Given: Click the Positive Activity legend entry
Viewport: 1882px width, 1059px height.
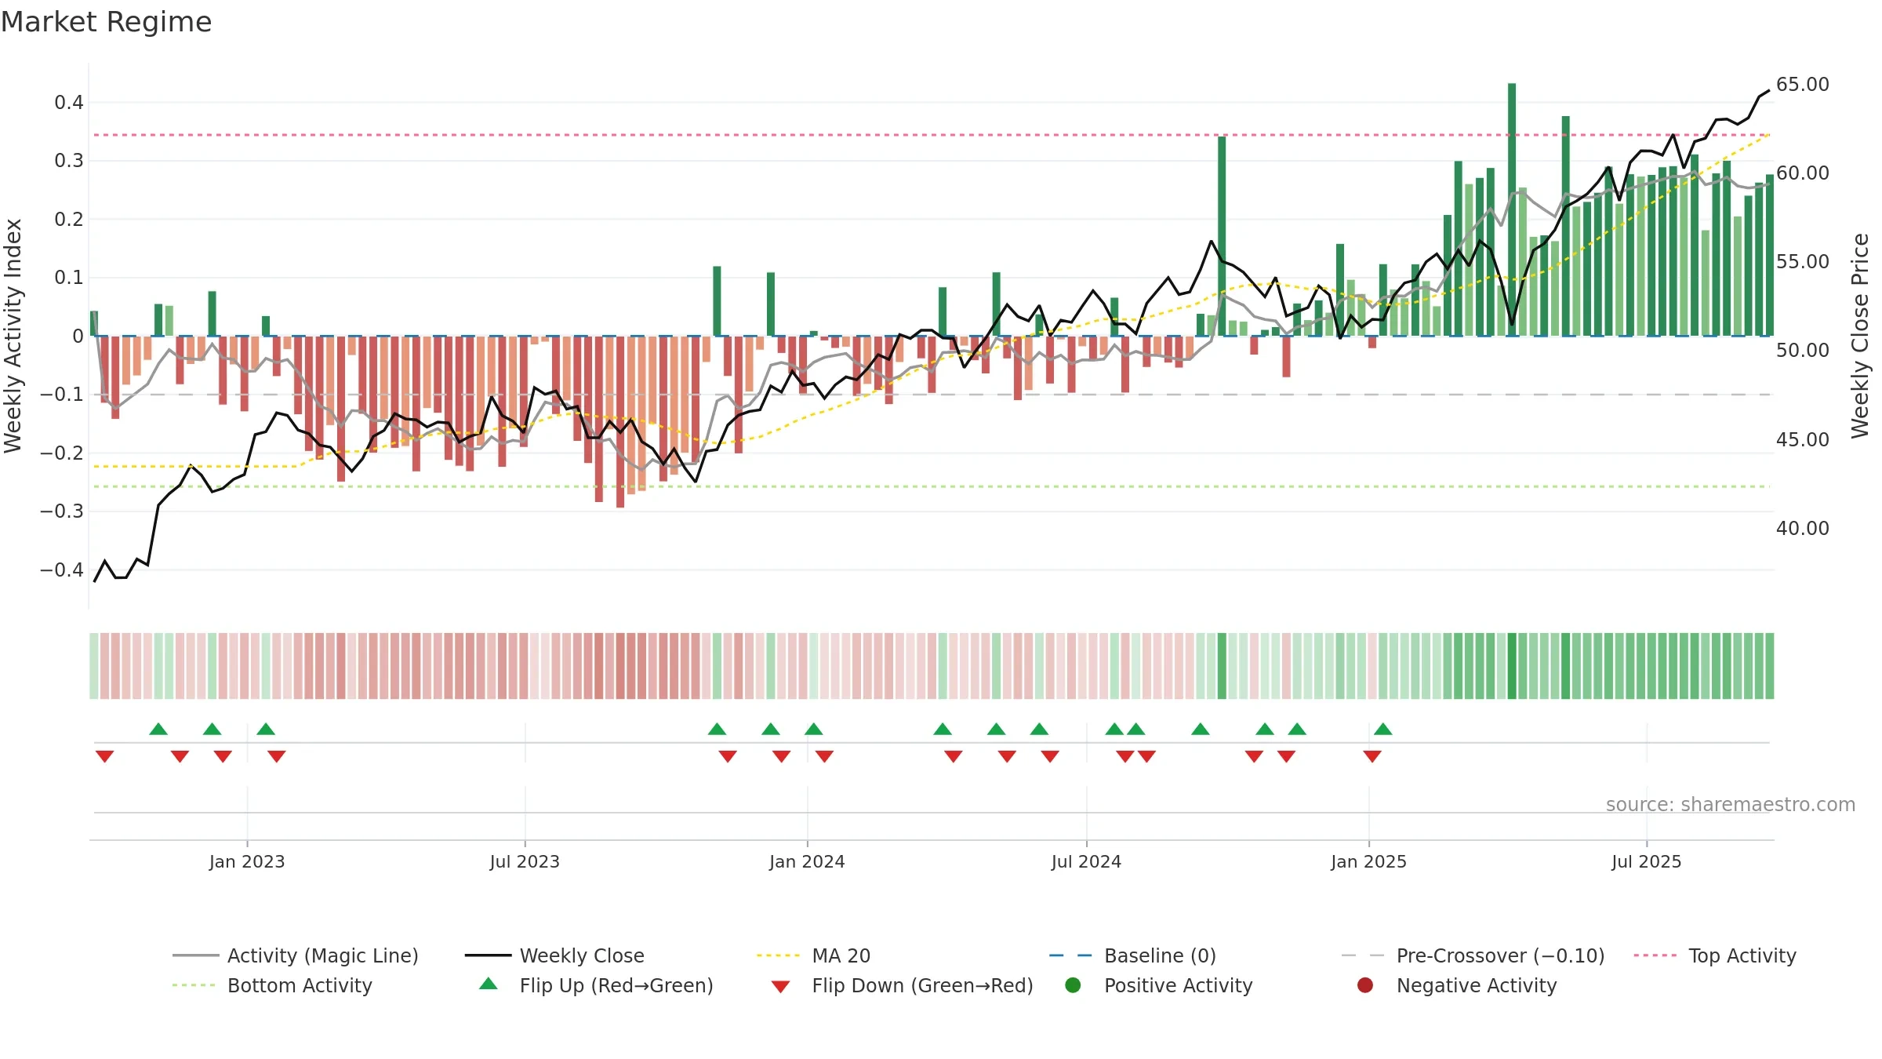Looking at the screenshot, I should coord(1159,985).
